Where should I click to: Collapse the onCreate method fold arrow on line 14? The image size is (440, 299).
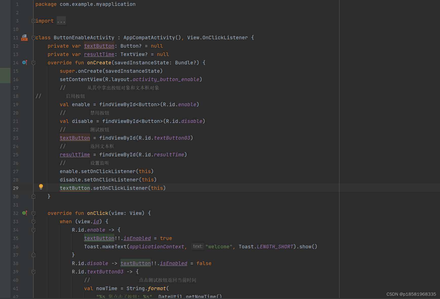[33, 63]
